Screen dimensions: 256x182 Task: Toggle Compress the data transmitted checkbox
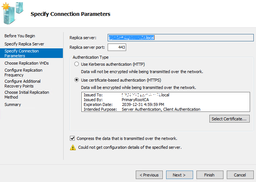tap(73, 138)
